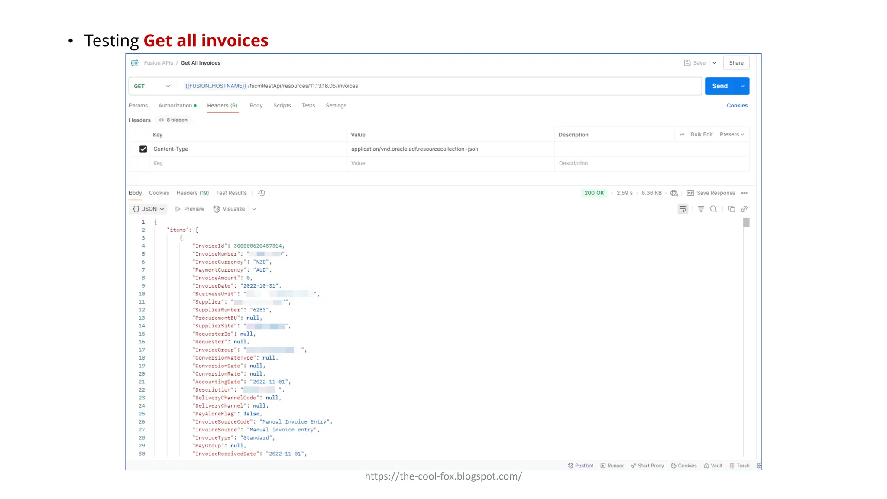Viewport: 887px width, 499px height.
Task: Click the request URL field
Action: coord(440,86)
